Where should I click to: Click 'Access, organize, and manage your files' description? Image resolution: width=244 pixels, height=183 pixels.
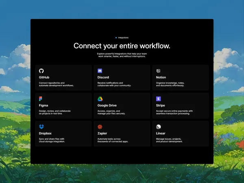pyautogui.click(x=111, y=112)
